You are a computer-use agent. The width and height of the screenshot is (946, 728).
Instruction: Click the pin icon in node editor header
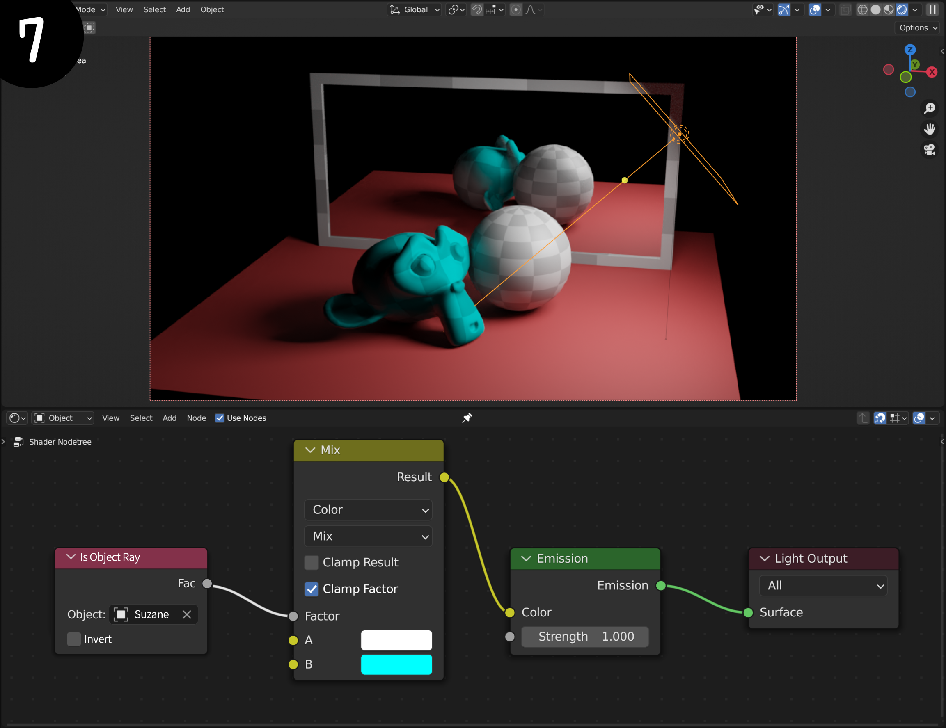pos(467,418)
